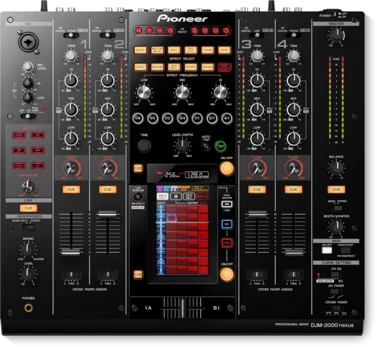Push the Sync Master button

coord(227,205)
